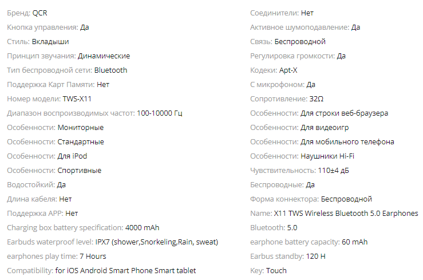The width and height of the screenshot is (423, 280).
Task: Click the X11 TWS Wireless Bluetooth name
Action: pos(346,214)
